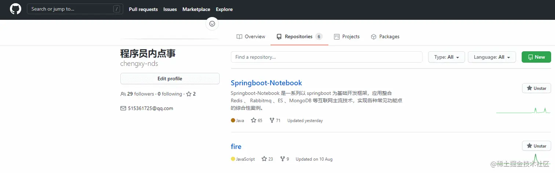Click the JavaScript language label
555x173 pixels.
pos(243,159)
